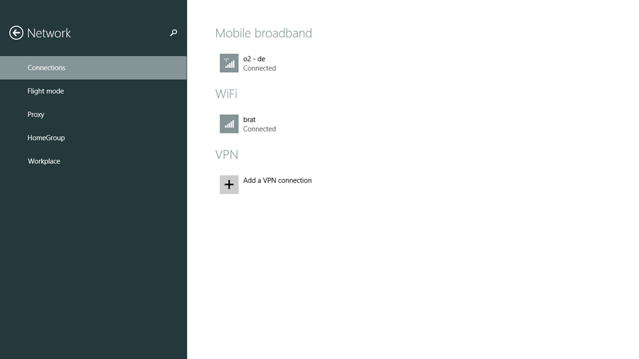Open the o2 - de connection
Viewport: 639px width, 359px height.
(255, 59)
